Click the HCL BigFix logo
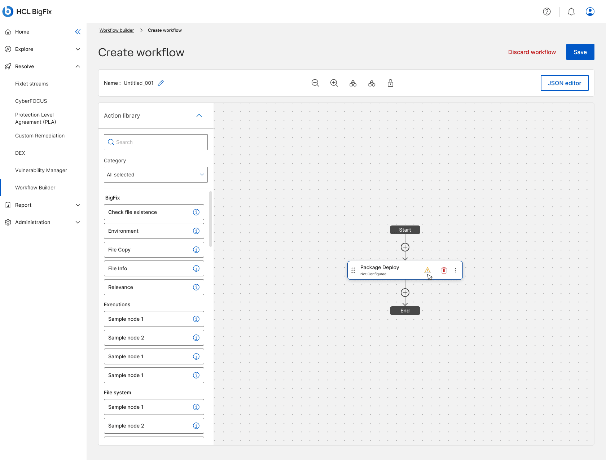Viewport: 606px width, 460px height. click(27, 12)
